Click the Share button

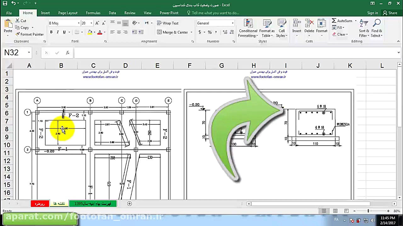point(390,13)
